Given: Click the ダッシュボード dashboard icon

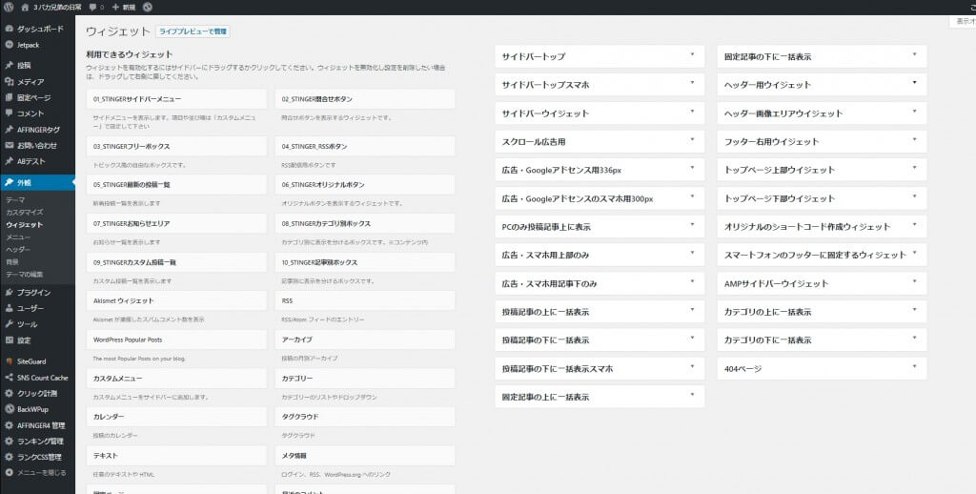Looking at the screenshot, I should click(x=9, y=29).
